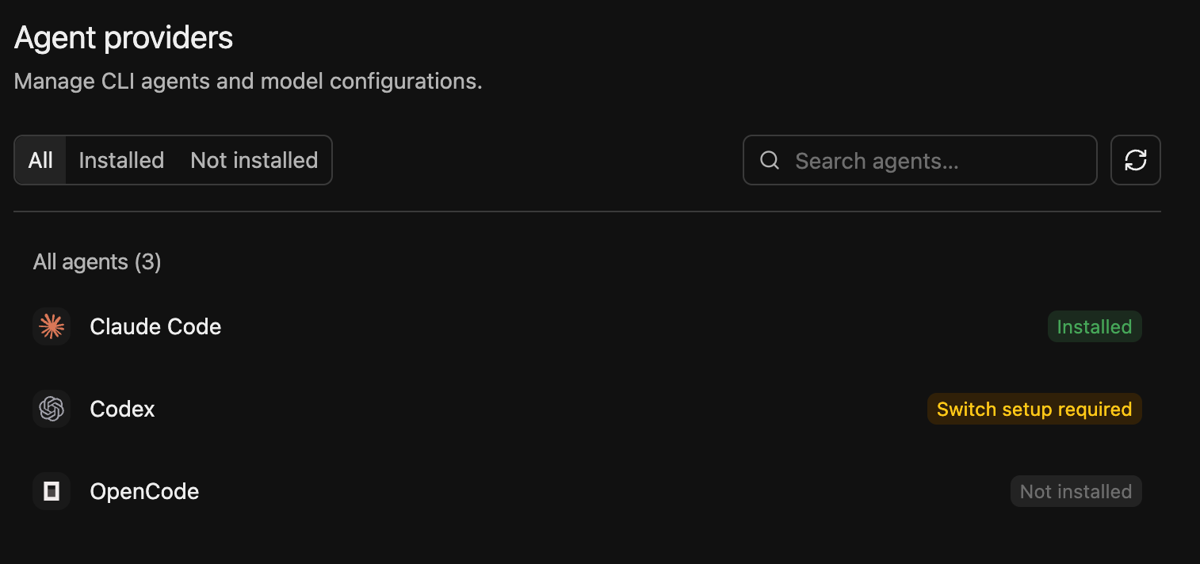The height and width of the screenshot is (564, 1200).
Task: Click the refresh agents icon button
Action: point(1136,160)
